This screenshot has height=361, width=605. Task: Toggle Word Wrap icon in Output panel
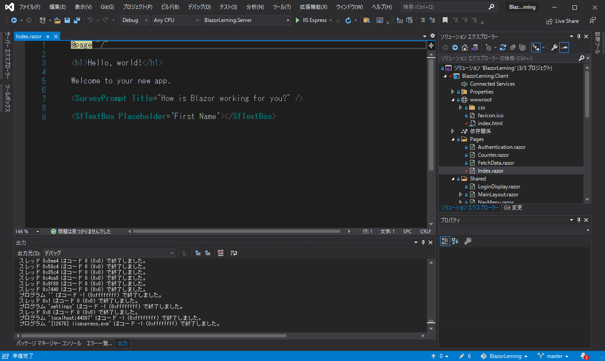[234, 253]
